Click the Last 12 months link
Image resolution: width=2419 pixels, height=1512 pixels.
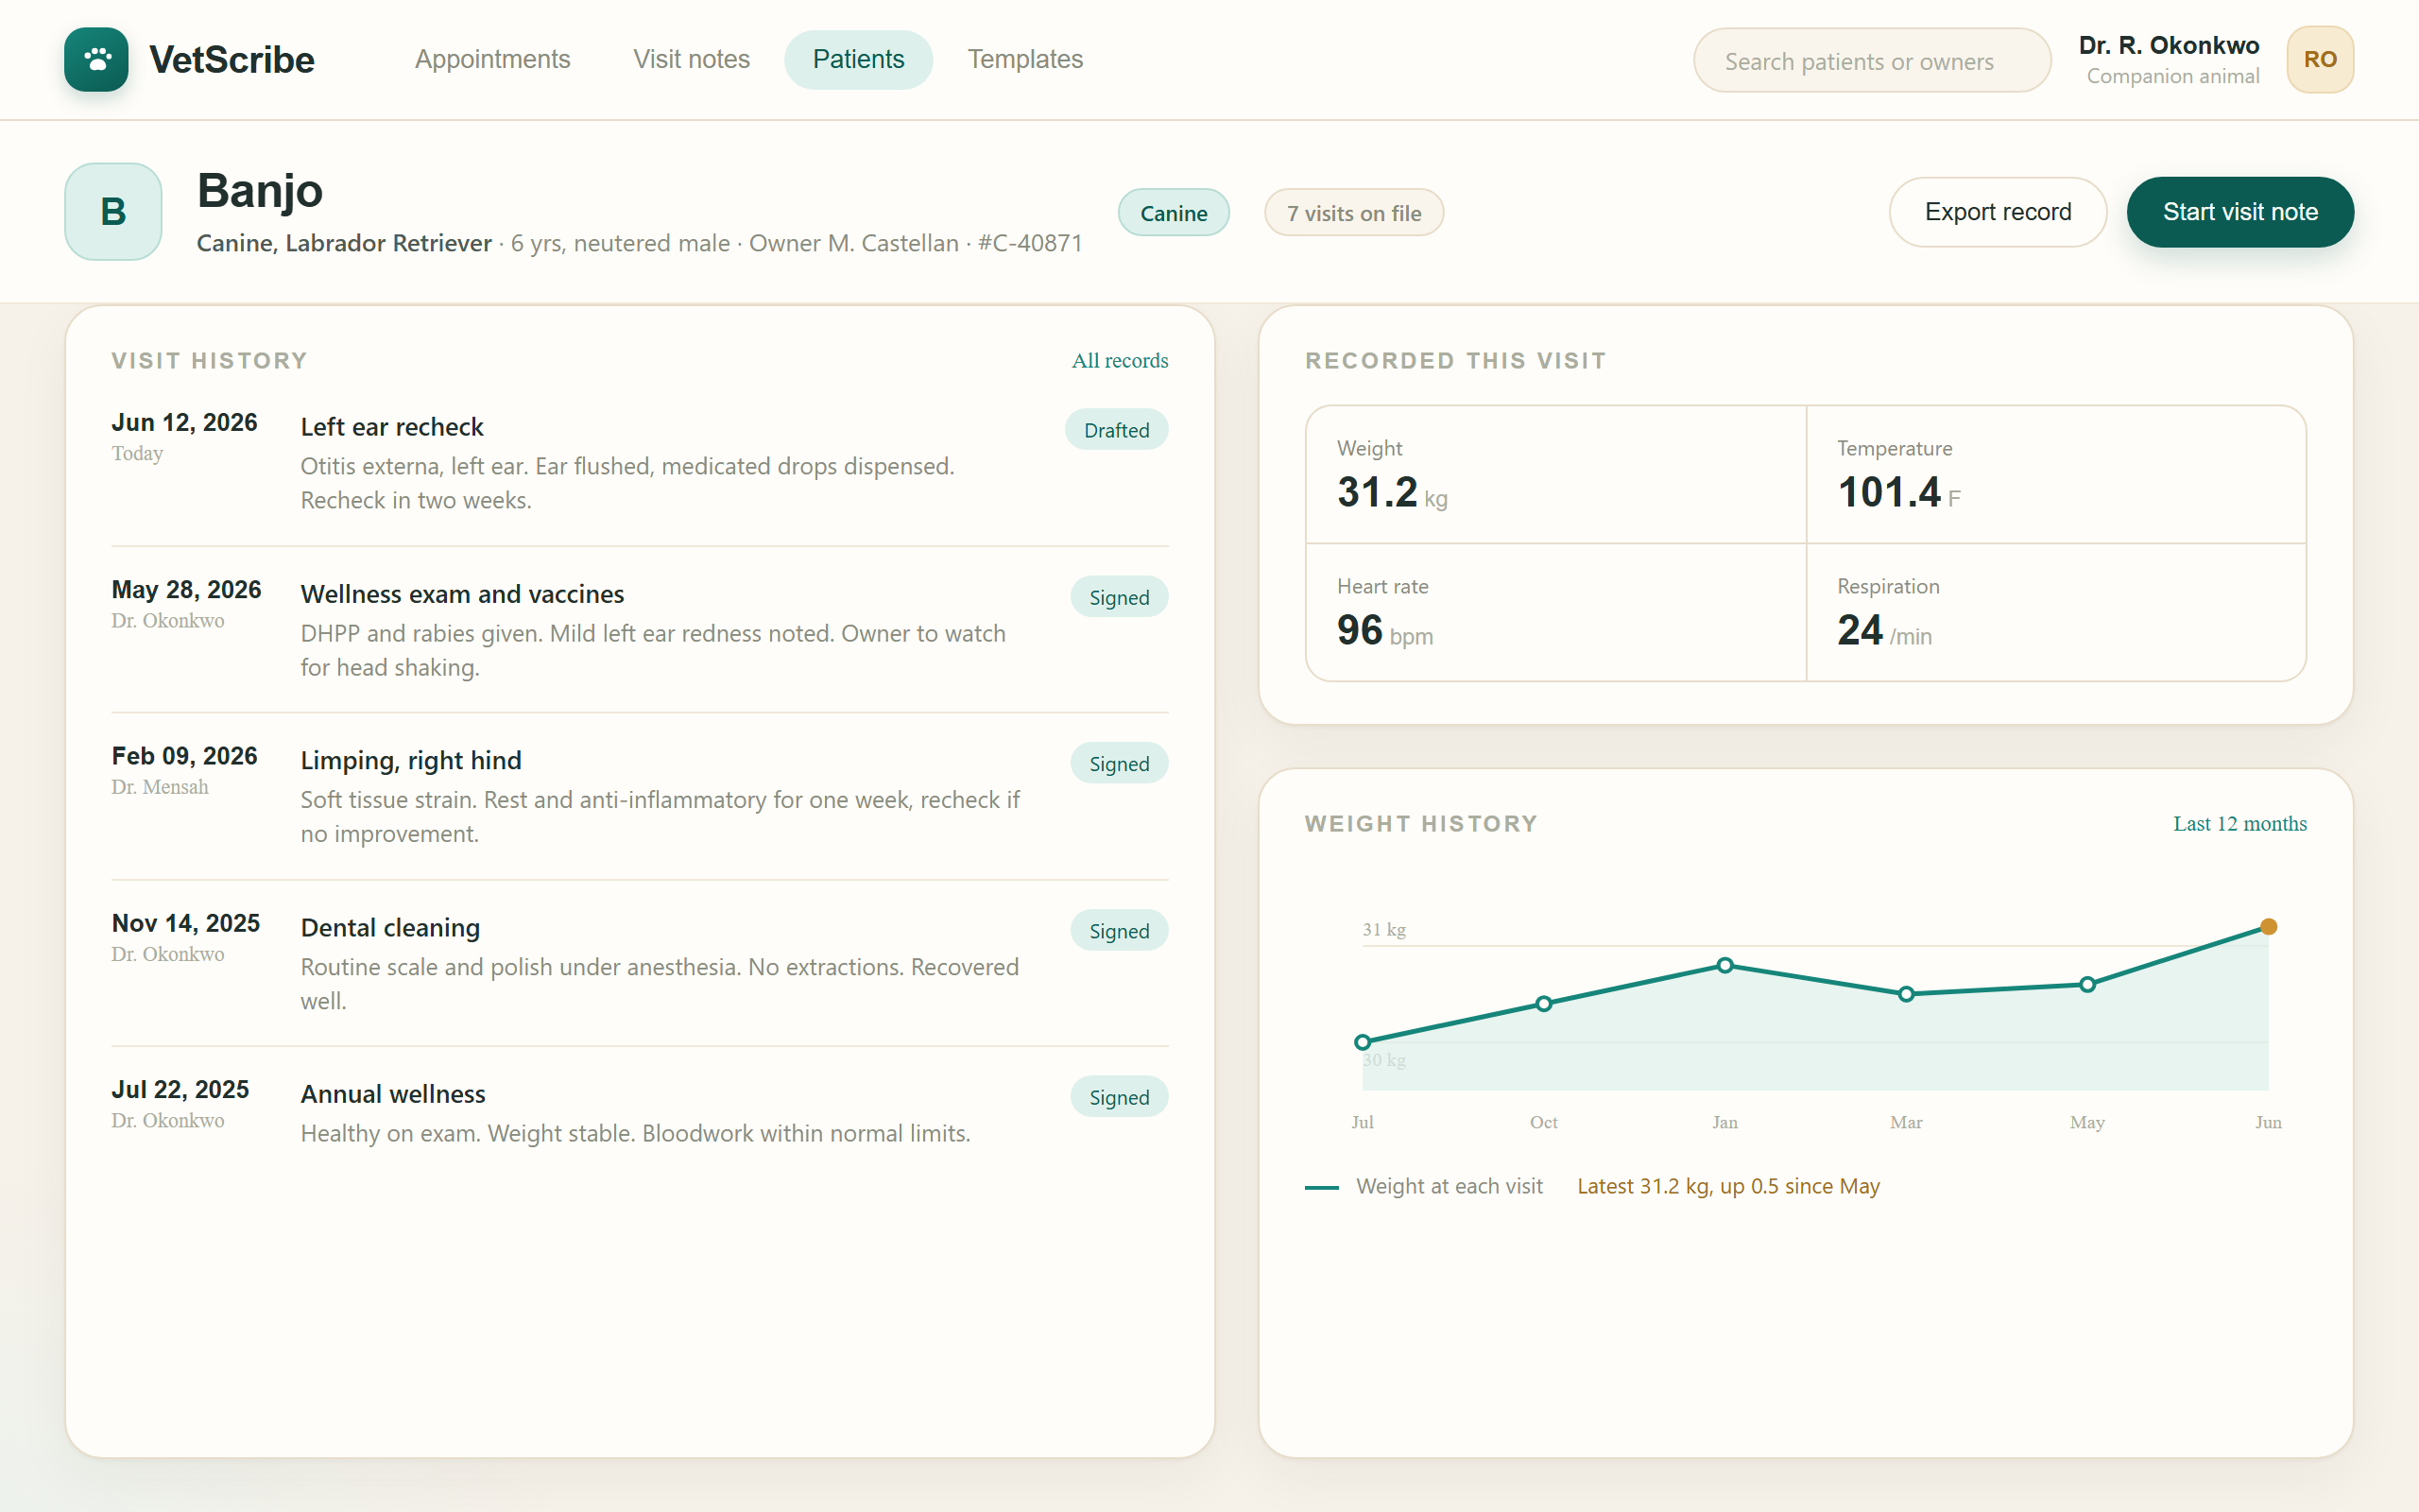pos(2239,824)
